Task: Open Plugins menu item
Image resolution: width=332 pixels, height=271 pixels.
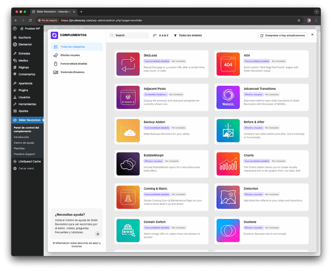Action: tap(27, 90)
